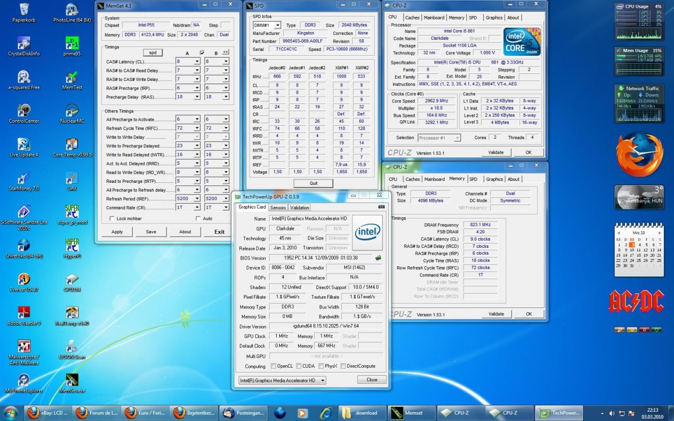Open Validation tab in GPU-Z

tap(299, 208)
